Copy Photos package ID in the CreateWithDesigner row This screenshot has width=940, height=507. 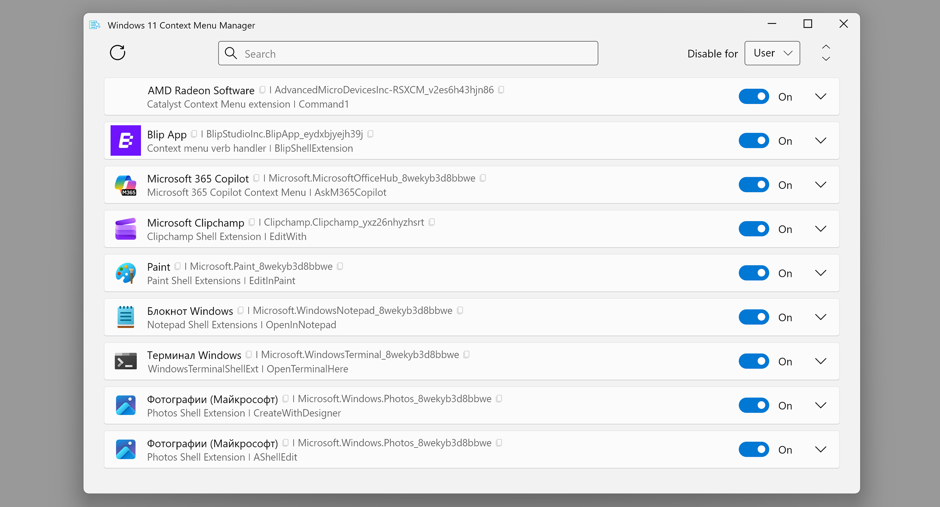point(499,399)
